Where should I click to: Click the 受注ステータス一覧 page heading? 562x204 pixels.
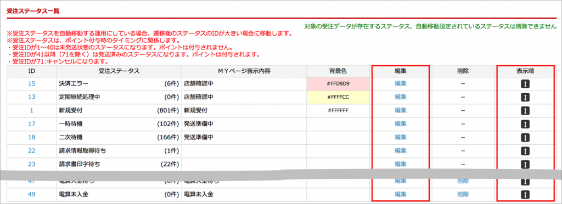point(33,11)
